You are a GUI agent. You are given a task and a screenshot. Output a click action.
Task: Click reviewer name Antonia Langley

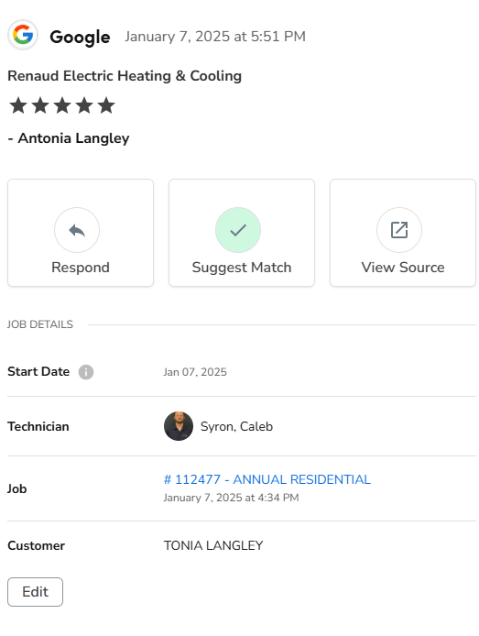pos(74,138)
